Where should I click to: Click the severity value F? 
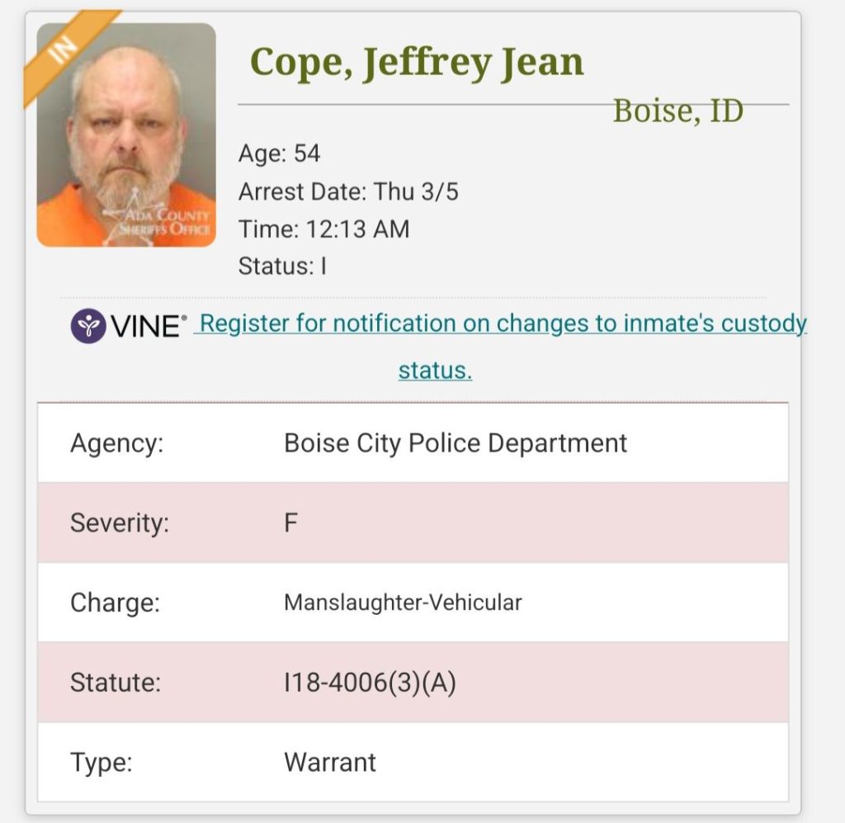coord(290,523)
